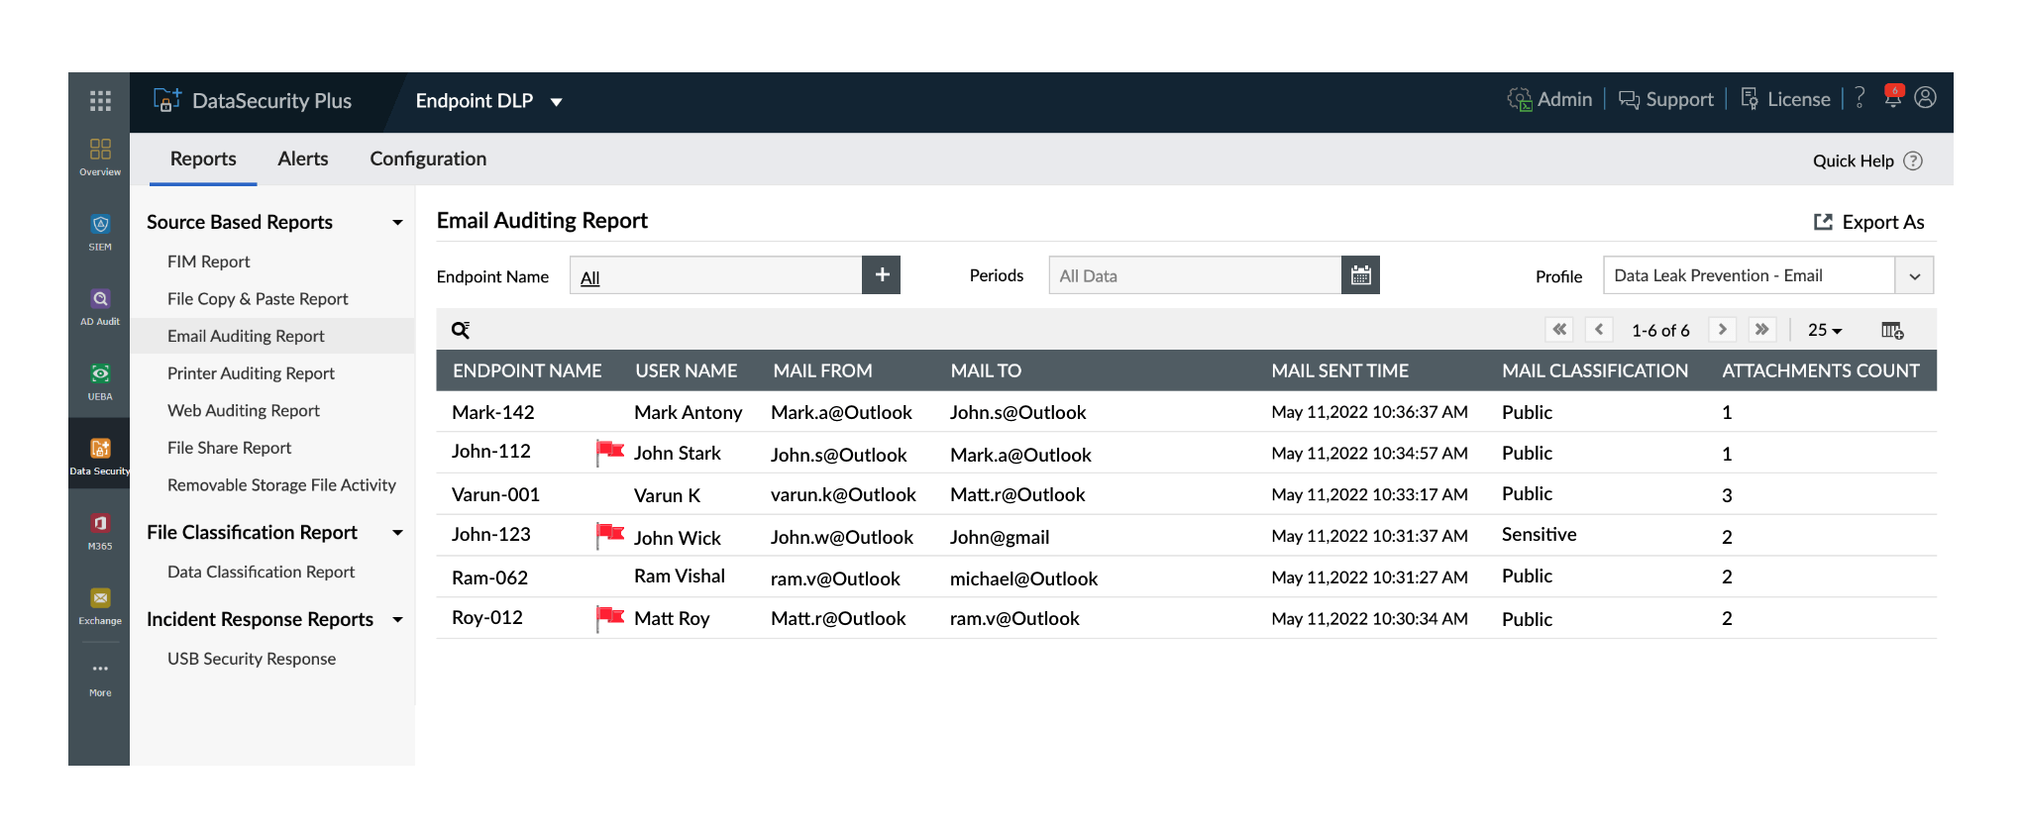Sort by the Endpoint Name column header
Screen dimensions: 2021x836
(527, 370)
